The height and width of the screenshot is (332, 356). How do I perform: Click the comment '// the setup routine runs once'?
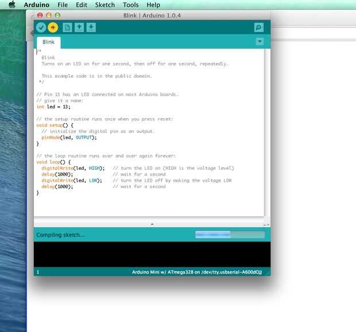(105, 119)
